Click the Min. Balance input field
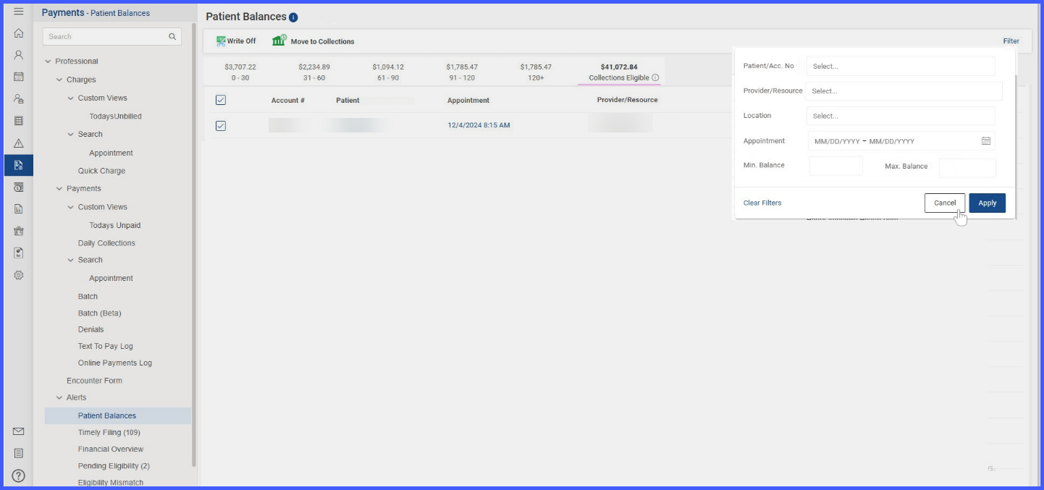This screenshot has height=490, width=1044. [835, 166]
